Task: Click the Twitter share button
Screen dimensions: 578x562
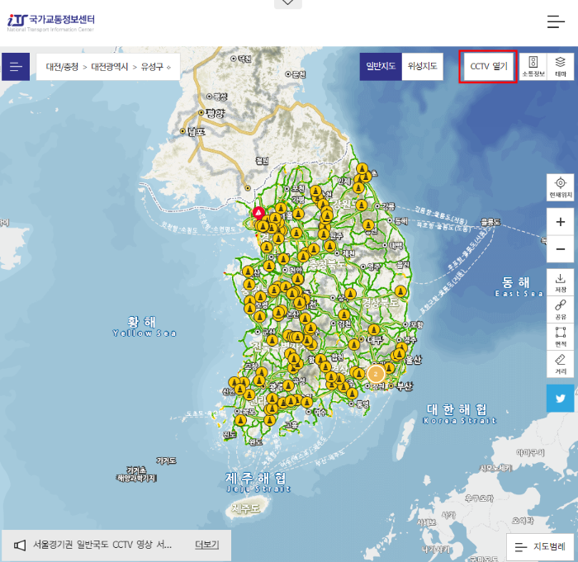Action: tap(561, 398)
